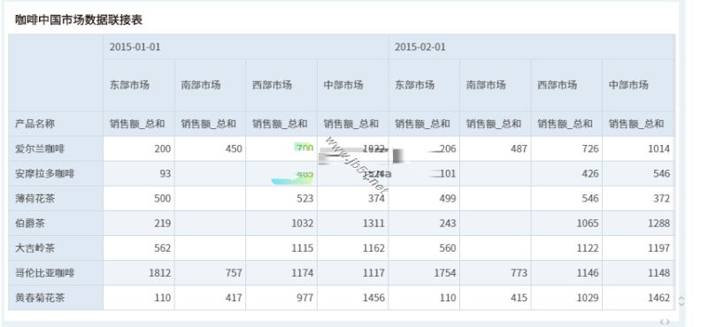The width and height of the screenshot is (708, 327).
Task: Click the value 1754 in 哥伦比亚咖啡 row
Action: tap(445, 273)
